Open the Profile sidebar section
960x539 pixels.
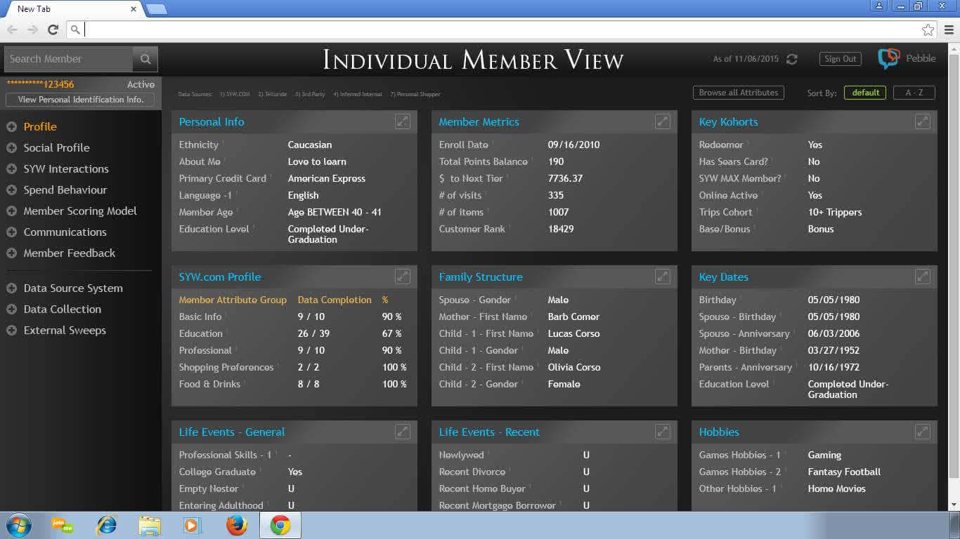[x=40, y=127]
